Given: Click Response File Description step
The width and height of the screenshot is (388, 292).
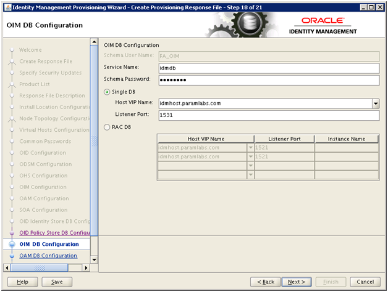Looking at the screenshot, I should tap(53, 95).
